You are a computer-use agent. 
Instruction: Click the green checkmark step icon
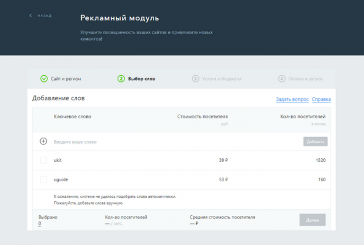click(44, 79)
